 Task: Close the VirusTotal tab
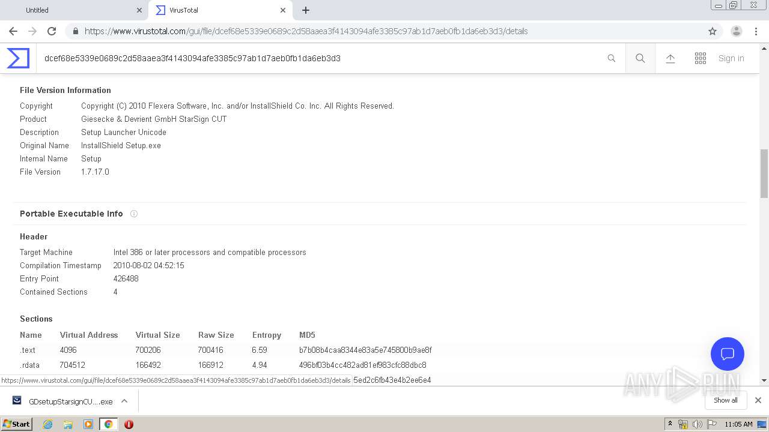click(283, 10)
